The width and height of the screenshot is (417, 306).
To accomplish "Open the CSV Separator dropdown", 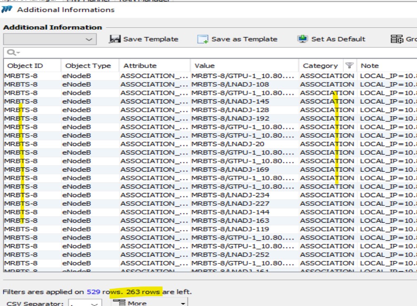I will (94, 304).
